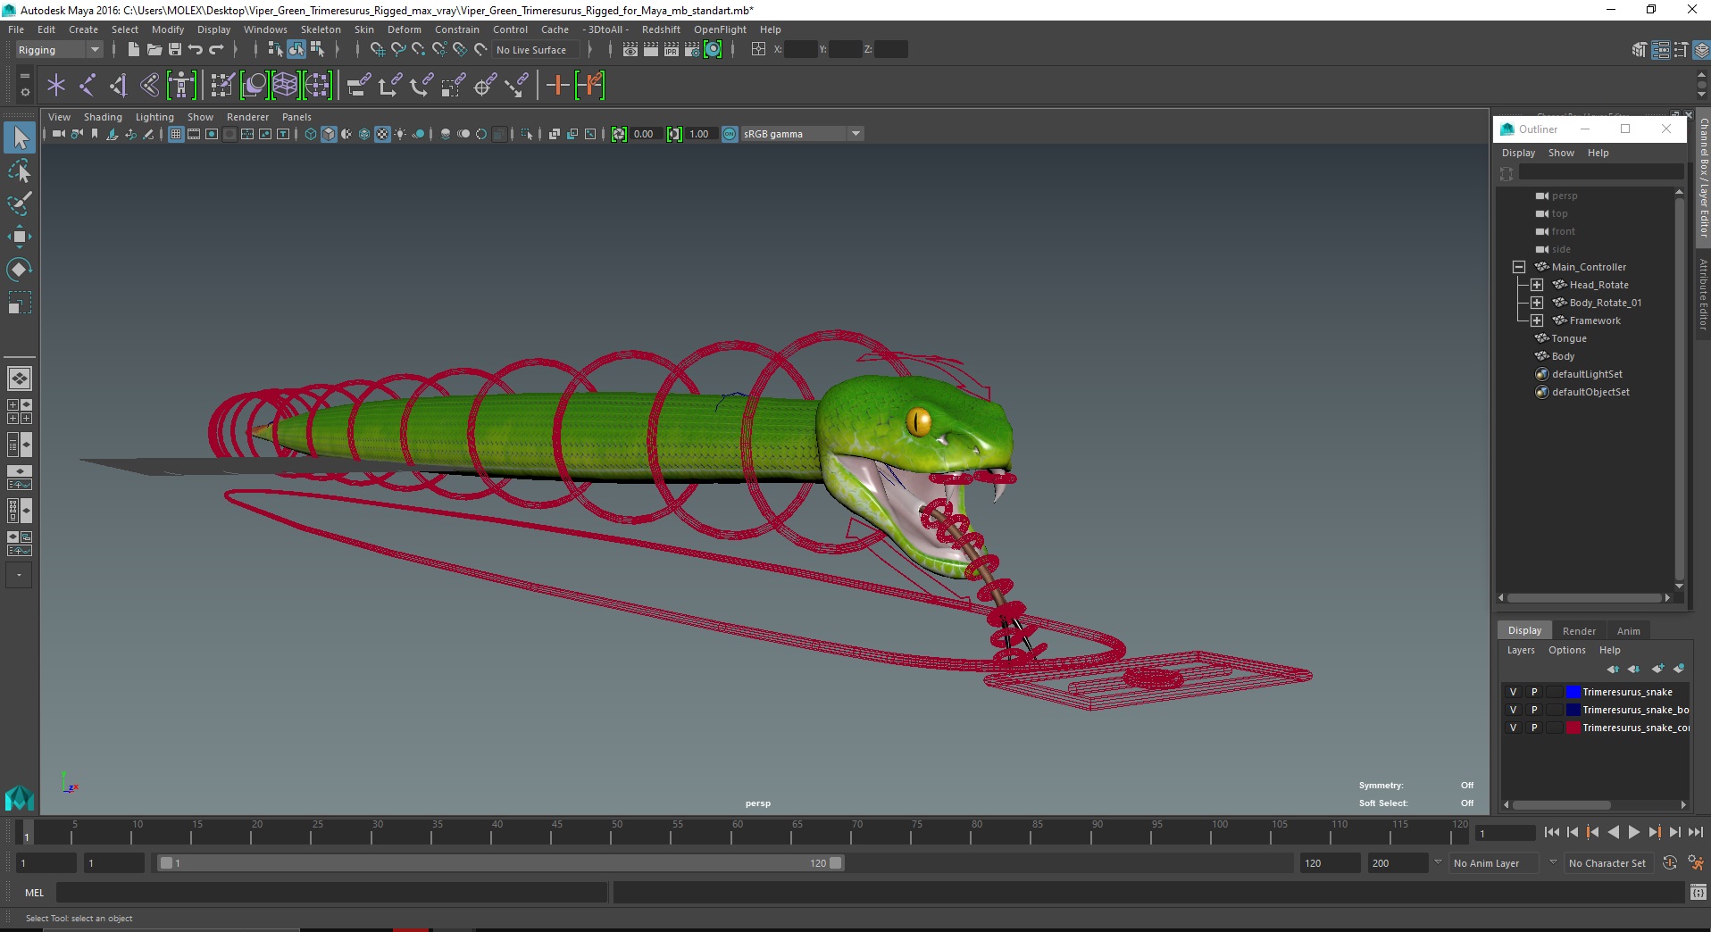
Task: Choose the Rotate tool in toolbox
Action: click(x=20, y=270)
